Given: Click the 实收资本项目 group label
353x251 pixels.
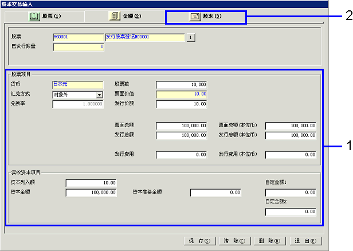Looking at the screenshot, I should point(26,172).
